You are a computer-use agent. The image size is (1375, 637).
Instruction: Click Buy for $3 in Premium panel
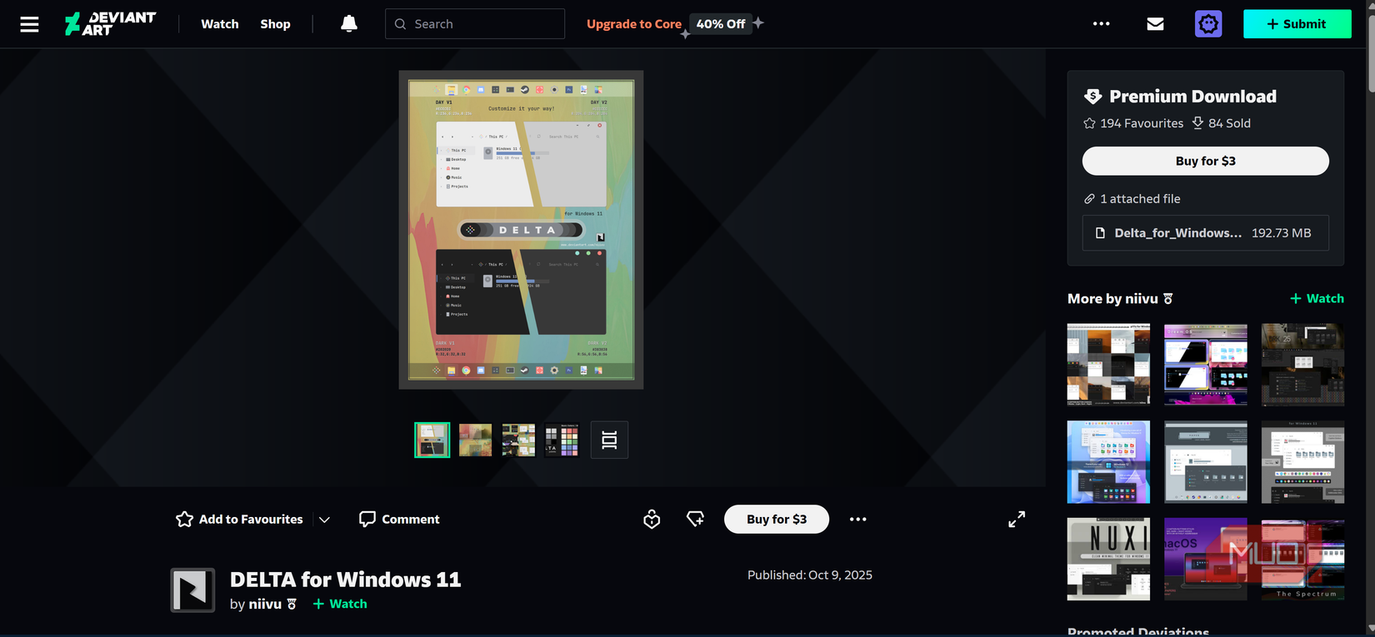coord(1206,161)
